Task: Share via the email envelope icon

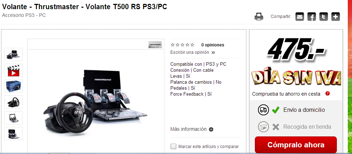Action: pyautogui.click(x=300, y=17)
